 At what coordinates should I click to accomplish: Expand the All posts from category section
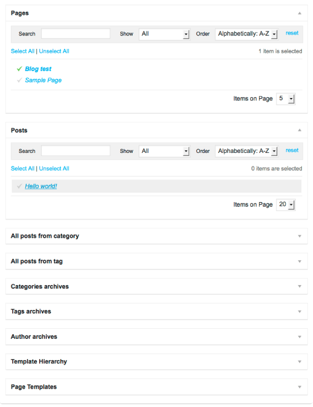299,236
